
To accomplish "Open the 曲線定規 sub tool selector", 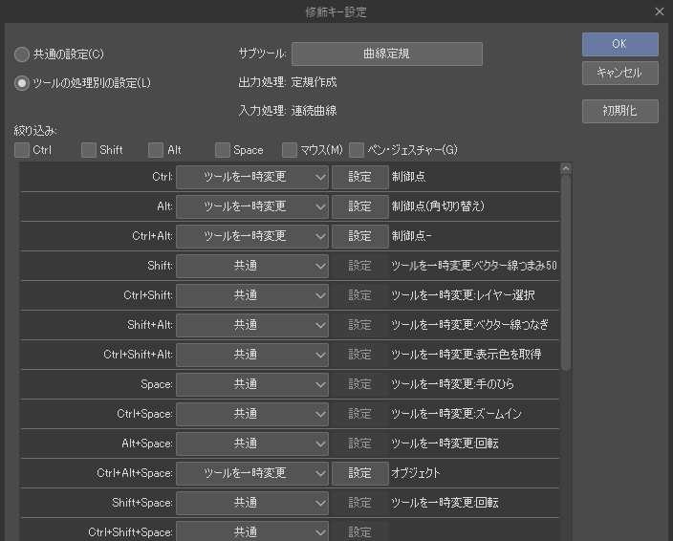I will (x=387, y=54).
